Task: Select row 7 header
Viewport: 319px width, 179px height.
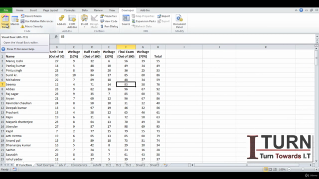Action: pos(2,85)
